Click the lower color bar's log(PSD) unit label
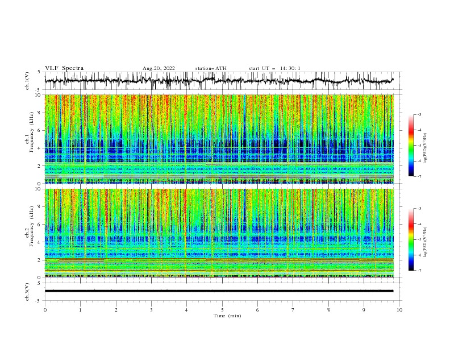 point(426,242)
